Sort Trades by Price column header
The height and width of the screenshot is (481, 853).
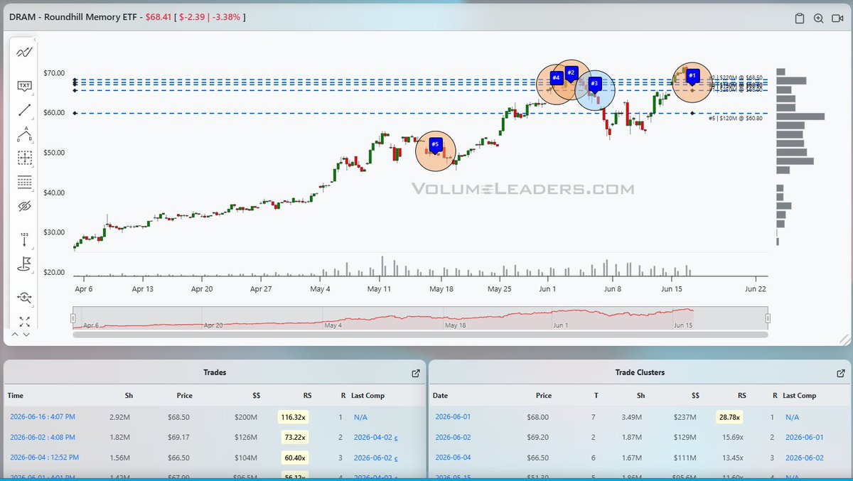pyautogui.click(x=185, y=395)
